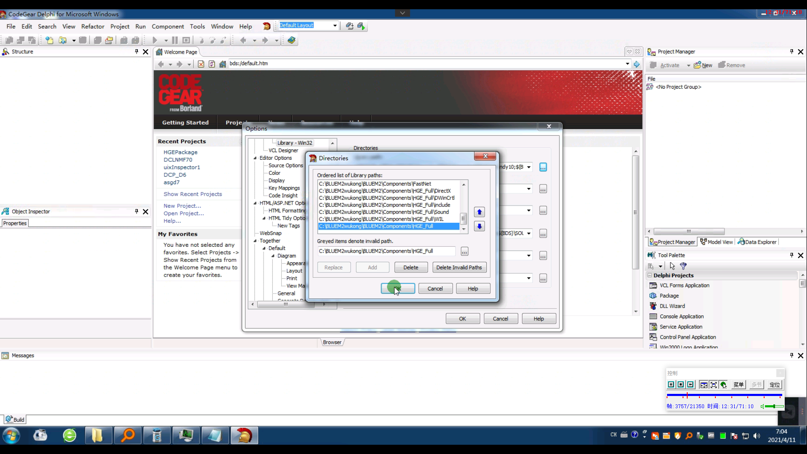807x454 pixels.
Task: Click the library path edit field
Action: [x=386, y=251]
